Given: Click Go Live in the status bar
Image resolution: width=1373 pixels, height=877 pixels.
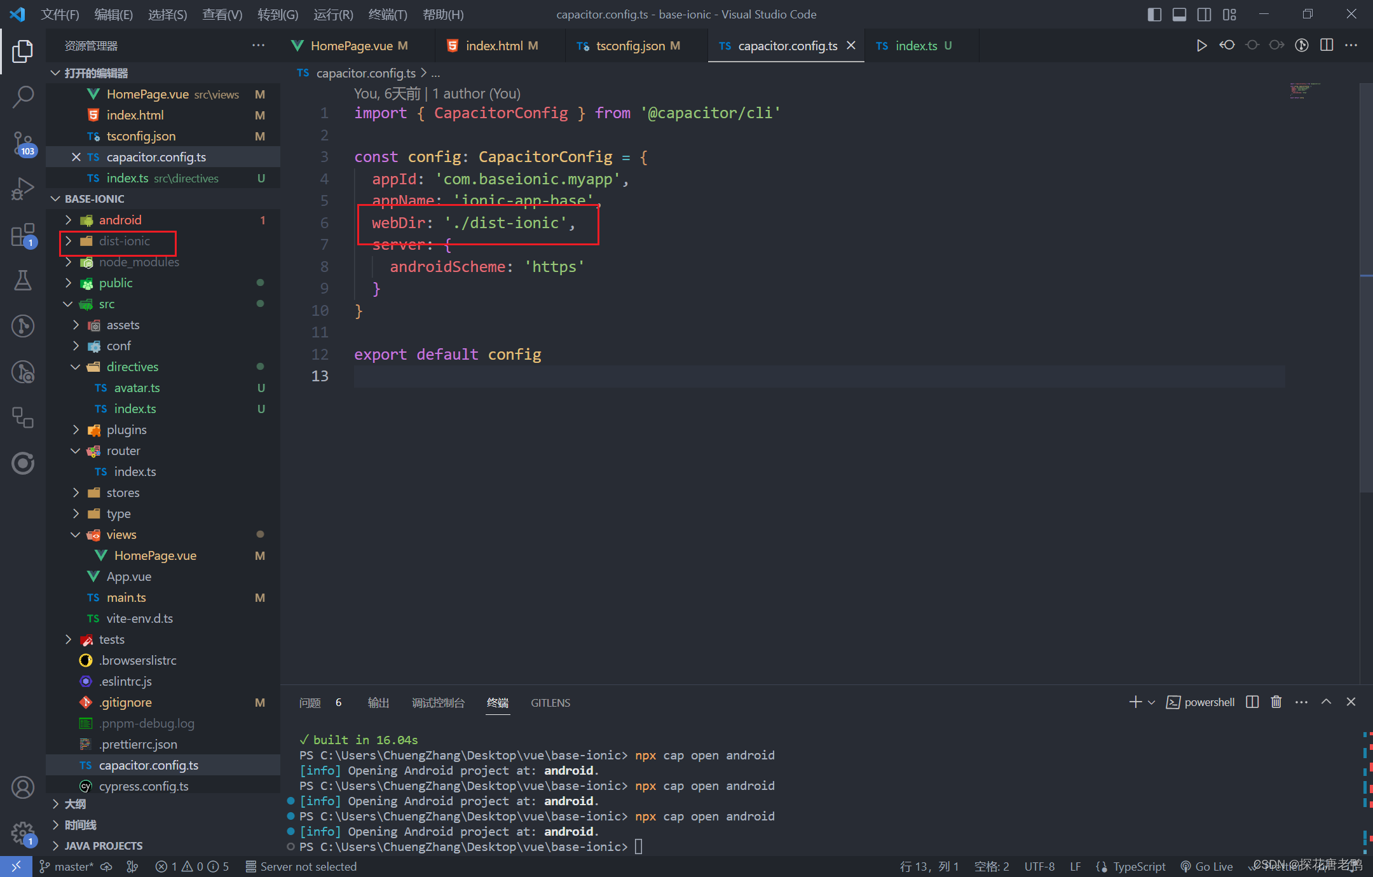Looking at the screenshot, I should (x=1206, y=866).
